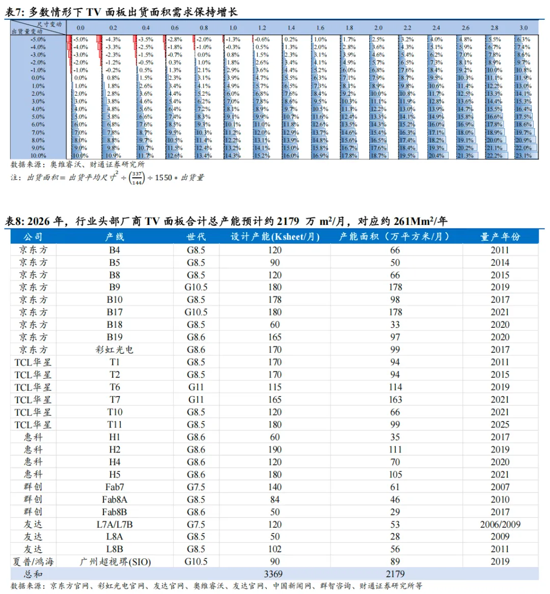Click the L7A/L7B production line cell
Viewport: 550px width, 594px height.
115,524
